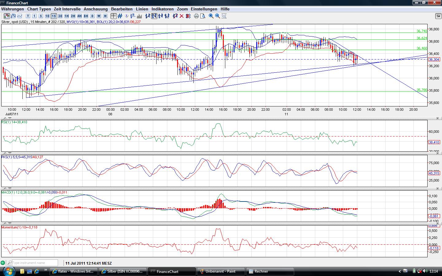Switch to line chart icon
This screenshot has width=442, height=276.
coord(20,16)
